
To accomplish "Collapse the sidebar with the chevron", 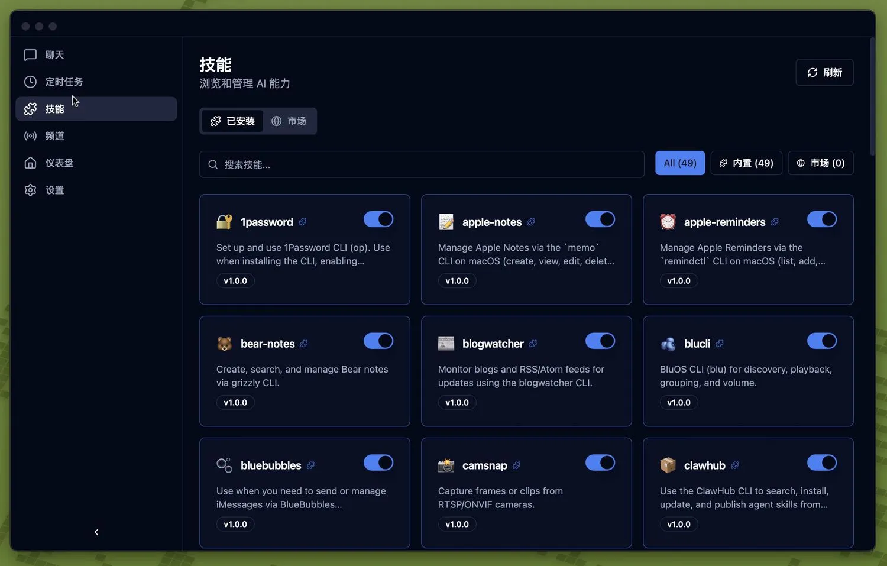I will [x=96, y=532].
